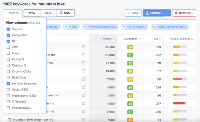Uncheck the No Click Searches checkbox
Viewport: 200px width, 122px height.
8,83
